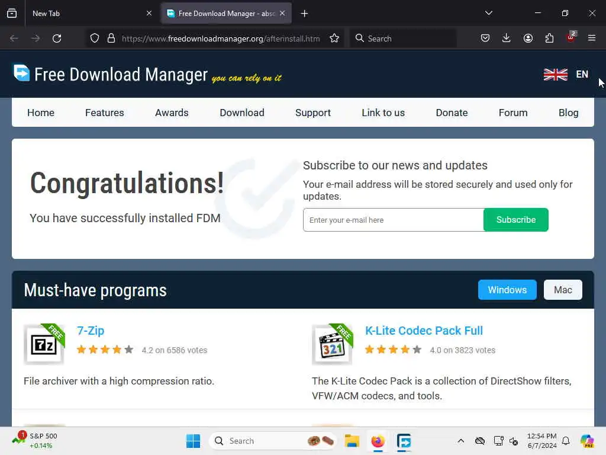Open the Firefox account icon
Screen dimensions: 606x455
[528, 39]
